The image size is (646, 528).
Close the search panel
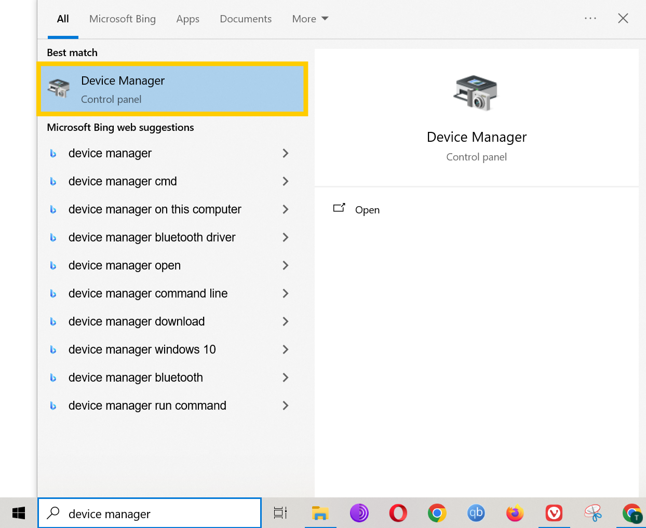(623, 18)
